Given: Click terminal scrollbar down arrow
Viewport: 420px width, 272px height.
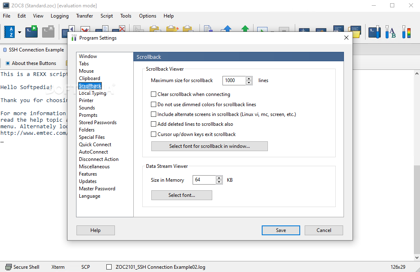Looking at the screenshot, I should point(417,258).
